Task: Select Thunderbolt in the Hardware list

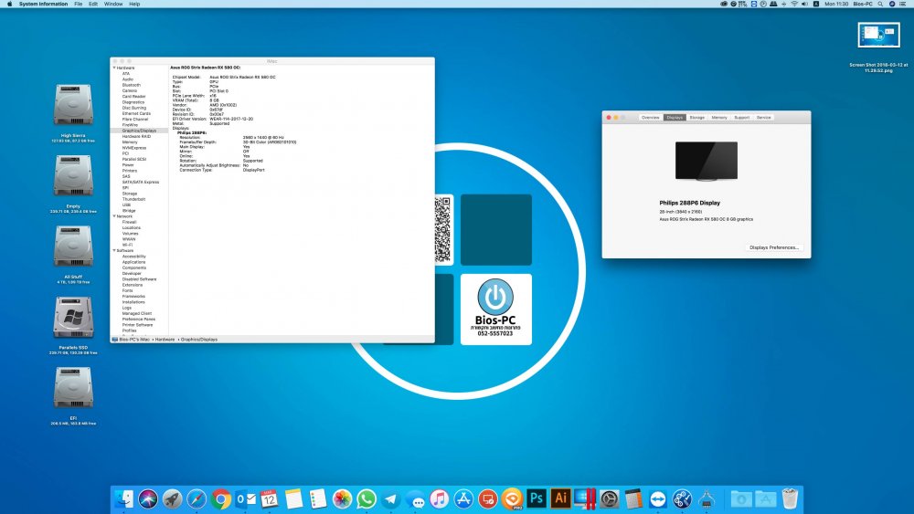Action: 133,199
